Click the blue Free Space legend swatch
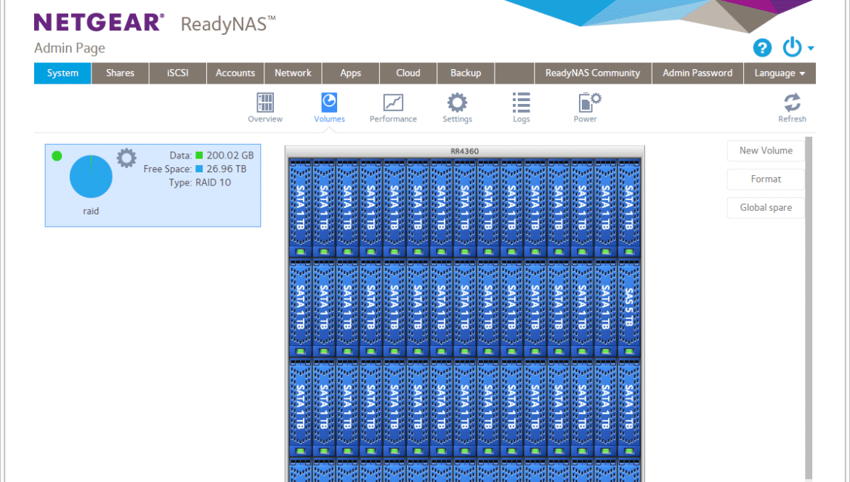This screenshot has width=850, height=482. click(199, 169)
